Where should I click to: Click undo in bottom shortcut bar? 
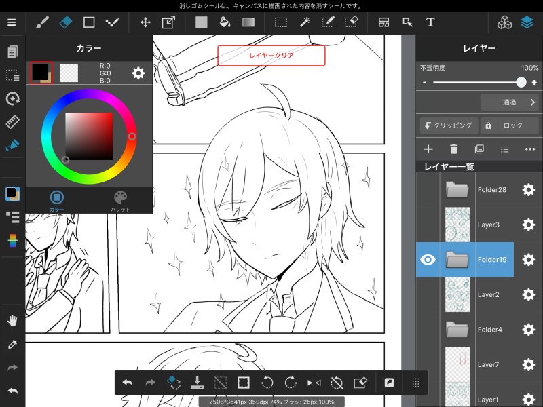point(128,383)
